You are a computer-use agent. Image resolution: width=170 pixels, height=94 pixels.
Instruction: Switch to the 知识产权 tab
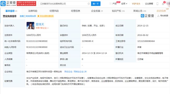click(x=118, y=11)
